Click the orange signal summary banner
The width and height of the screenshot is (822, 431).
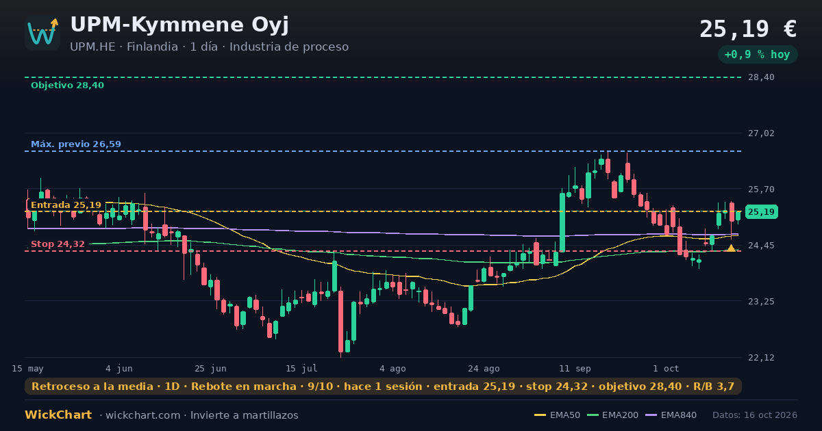[x=383, y=387]
